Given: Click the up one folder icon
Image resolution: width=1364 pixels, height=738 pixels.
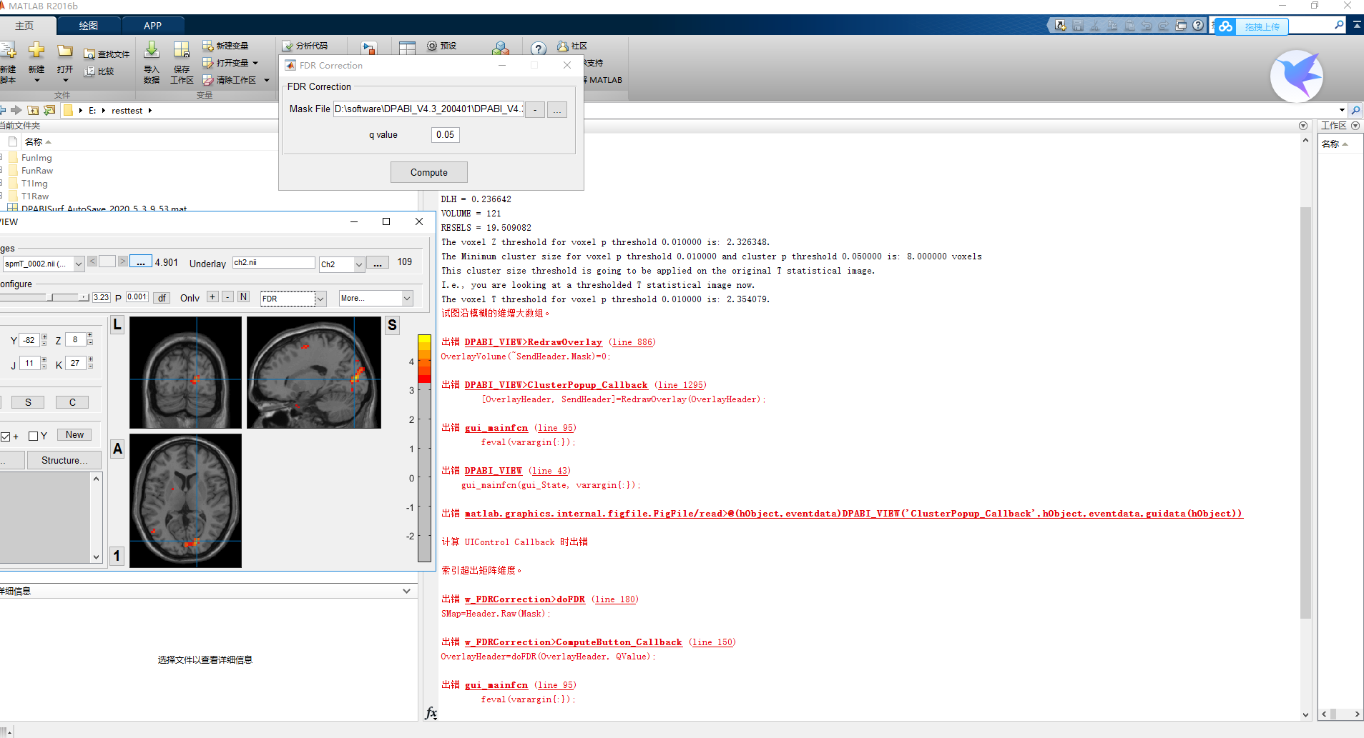Looking at the screenshot, I should tap(33, 110).
